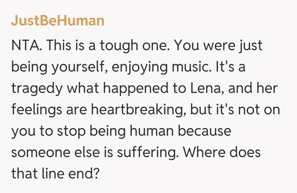Click the name "Lena" in the comment
The width and height of the screenshot is (297, 193).
pos(206,88)
